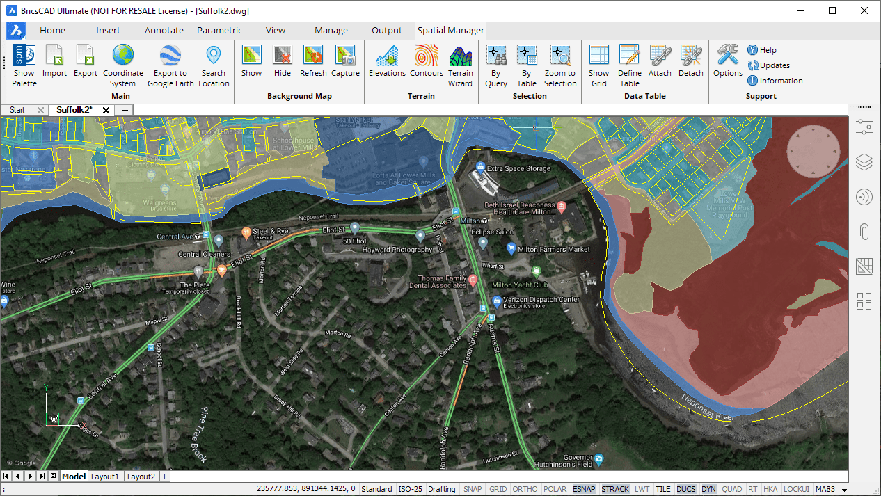The image size is (881, 496).
Task: Detach the data table
Action: click(691, 61)
